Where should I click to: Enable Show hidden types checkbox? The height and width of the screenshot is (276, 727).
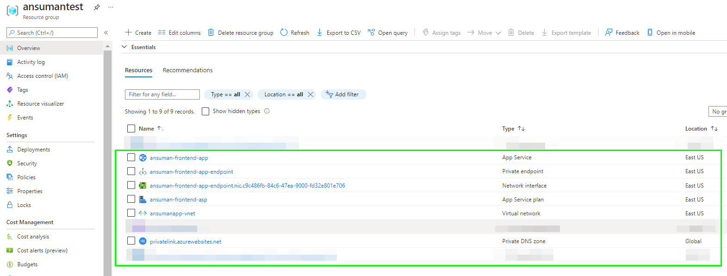coord(205,111)
